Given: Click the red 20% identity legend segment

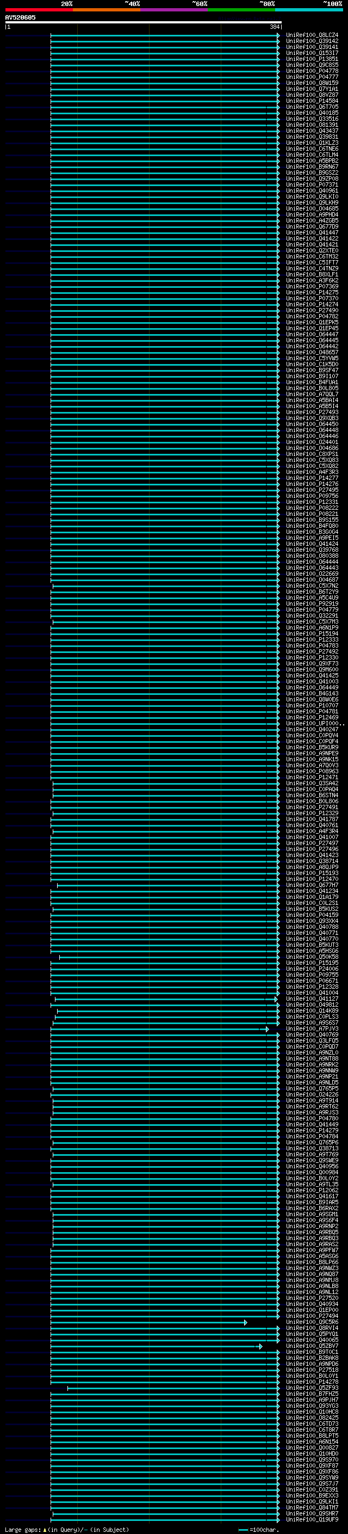Looking at the screenshot, I should coord(39,10).
